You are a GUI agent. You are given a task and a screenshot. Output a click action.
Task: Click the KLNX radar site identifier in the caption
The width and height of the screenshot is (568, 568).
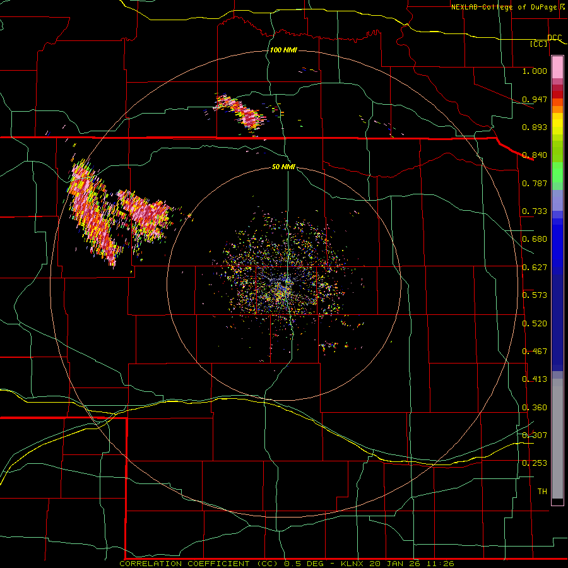coord(353,564)
